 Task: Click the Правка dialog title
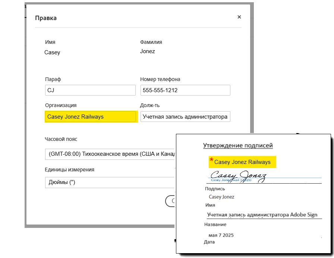(46, 18)
